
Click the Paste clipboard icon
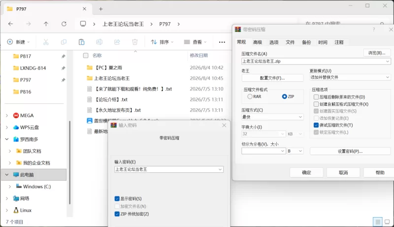click(81, 42)
